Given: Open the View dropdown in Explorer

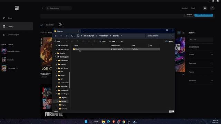Looking at the screenshot, I should (113, 41).
